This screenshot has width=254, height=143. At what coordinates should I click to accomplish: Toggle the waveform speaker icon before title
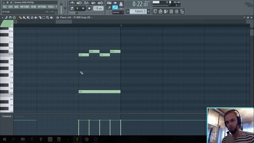(58, 17)
